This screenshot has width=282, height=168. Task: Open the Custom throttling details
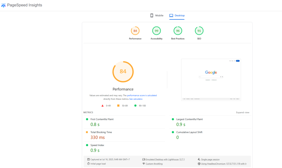point(154,164)
